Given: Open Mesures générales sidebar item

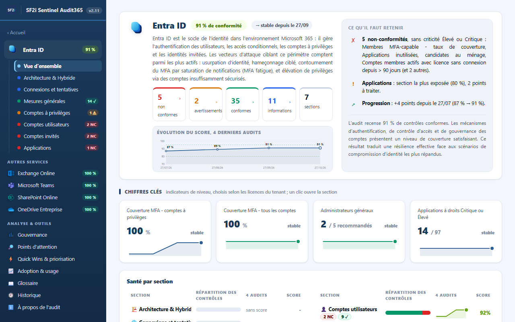Looking at the screenshot, I should point(58,101).
